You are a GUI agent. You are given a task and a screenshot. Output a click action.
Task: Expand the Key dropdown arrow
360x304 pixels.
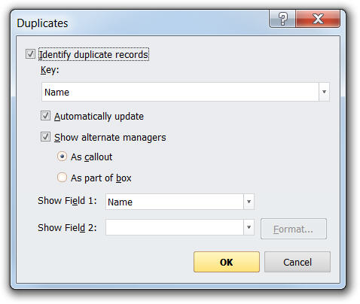pos(324,92)
